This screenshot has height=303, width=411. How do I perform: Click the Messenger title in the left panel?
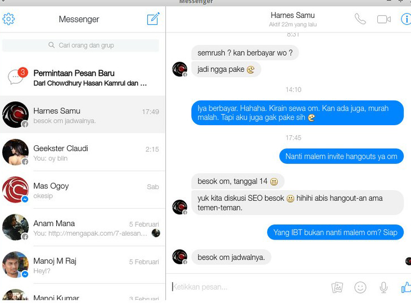click(x=79, y=19)
